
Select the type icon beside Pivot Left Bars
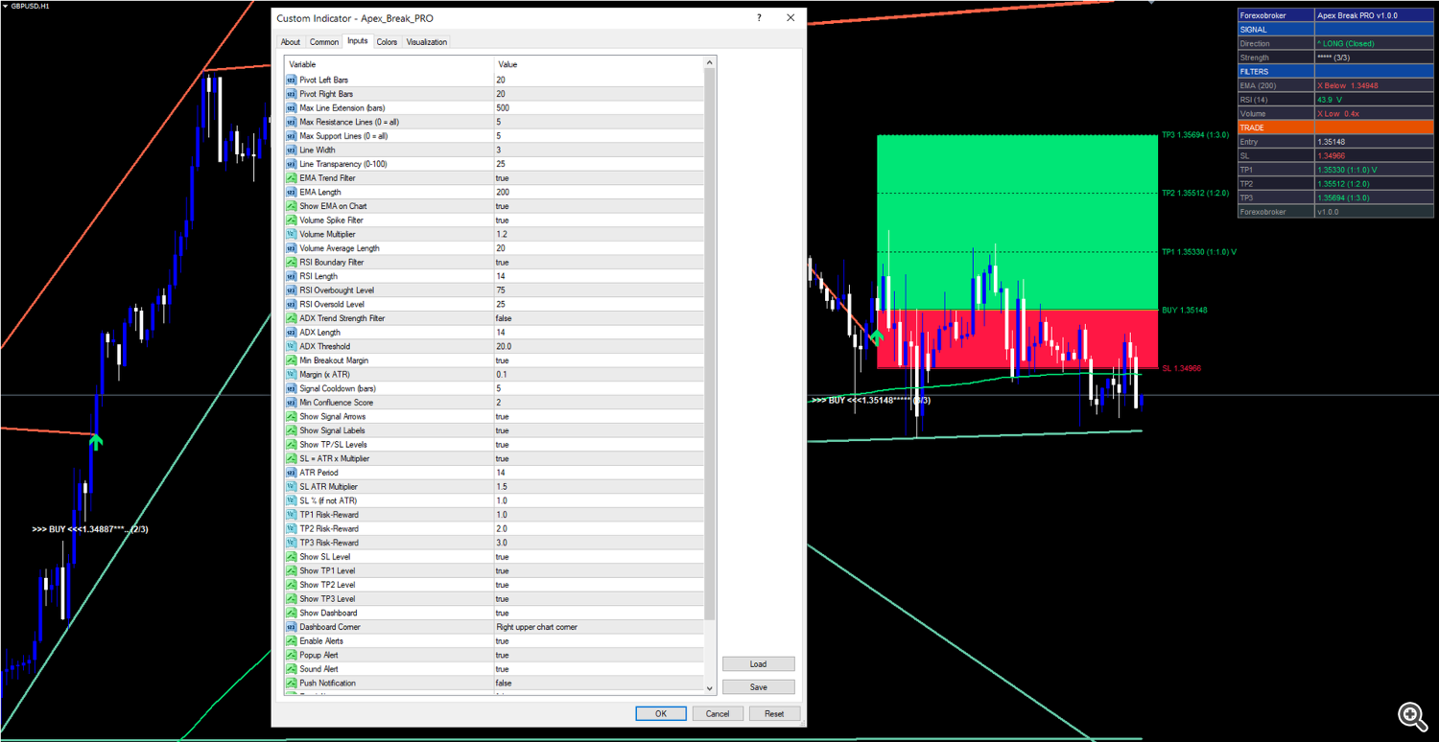[292, 80]
